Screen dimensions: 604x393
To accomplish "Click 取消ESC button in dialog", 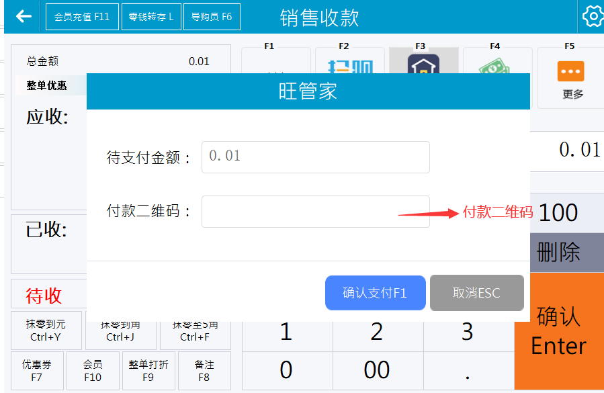I will (x=476, y=293).
